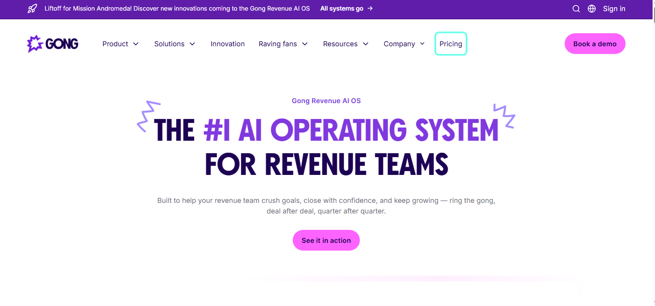The height and width of the screenshot is (306, 655).
Task: Click the rocket icon in the announcement banner
Action: (32, 9)
